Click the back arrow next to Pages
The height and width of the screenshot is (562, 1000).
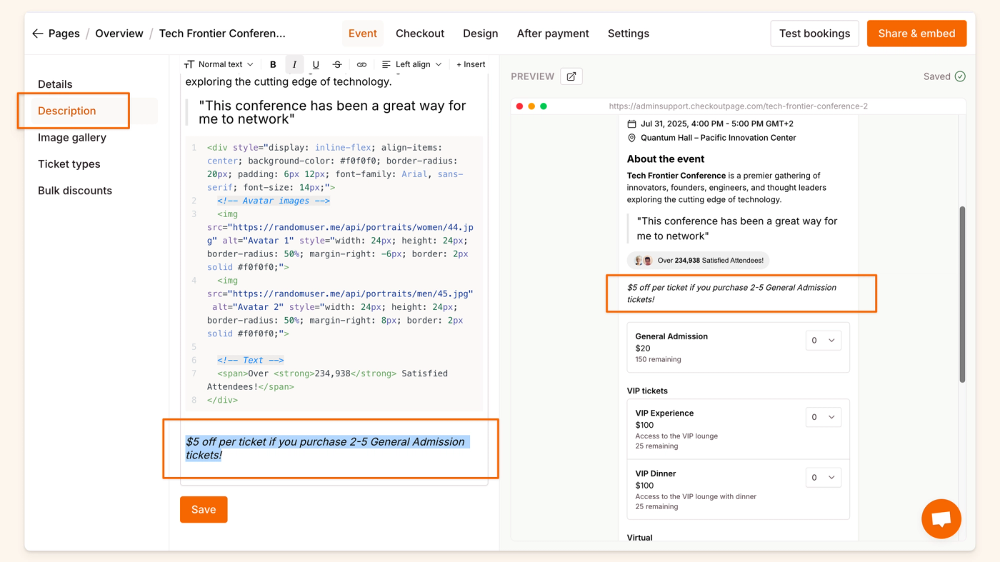pos(38,34)
